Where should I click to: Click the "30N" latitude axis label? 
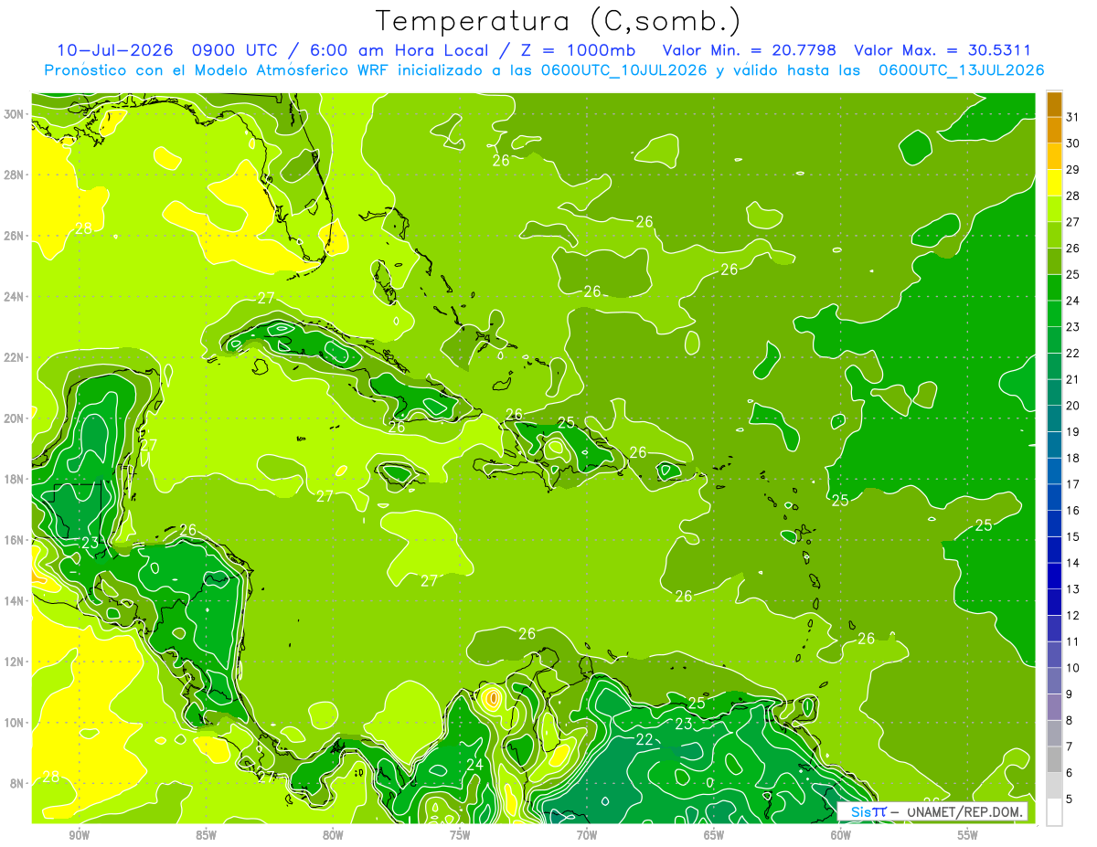(16, 113)
